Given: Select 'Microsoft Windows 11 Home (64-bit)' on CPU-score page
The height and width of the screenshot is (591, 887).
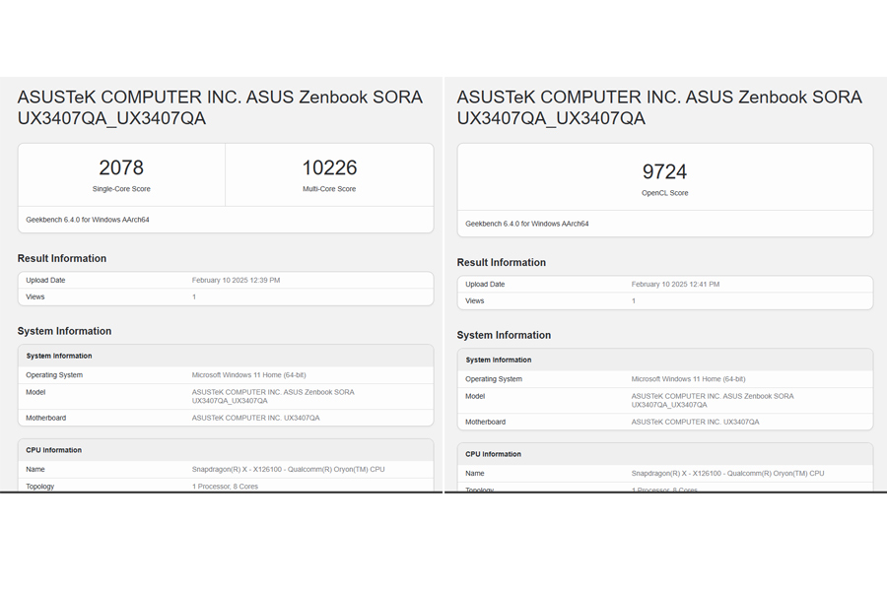Looking at the screenshot, I should point(249,375).
